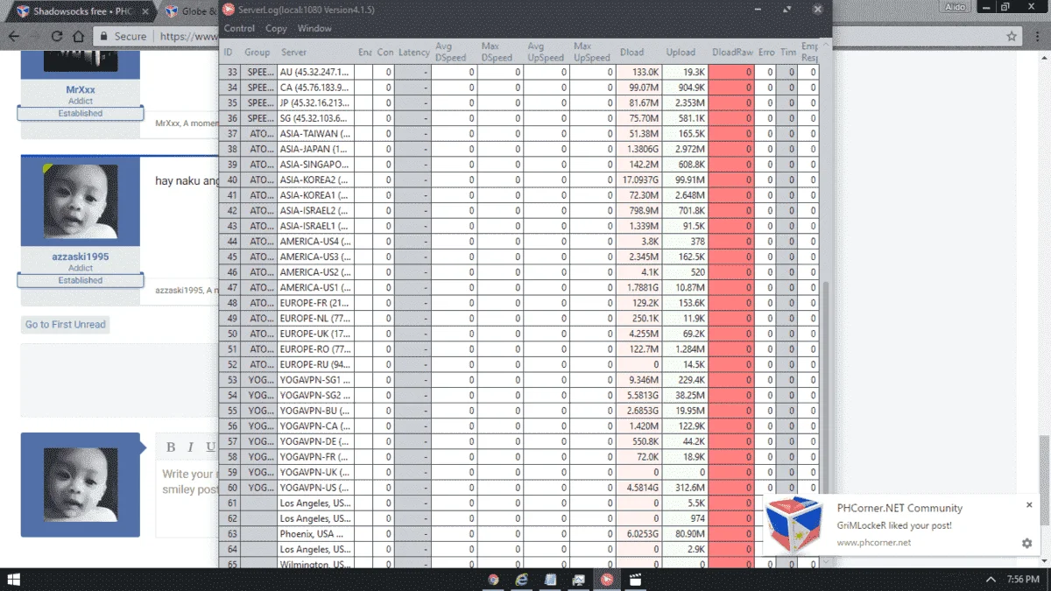Click Go to First Unread button
This screenshot has width=1051, height=591.
point(66,325)
